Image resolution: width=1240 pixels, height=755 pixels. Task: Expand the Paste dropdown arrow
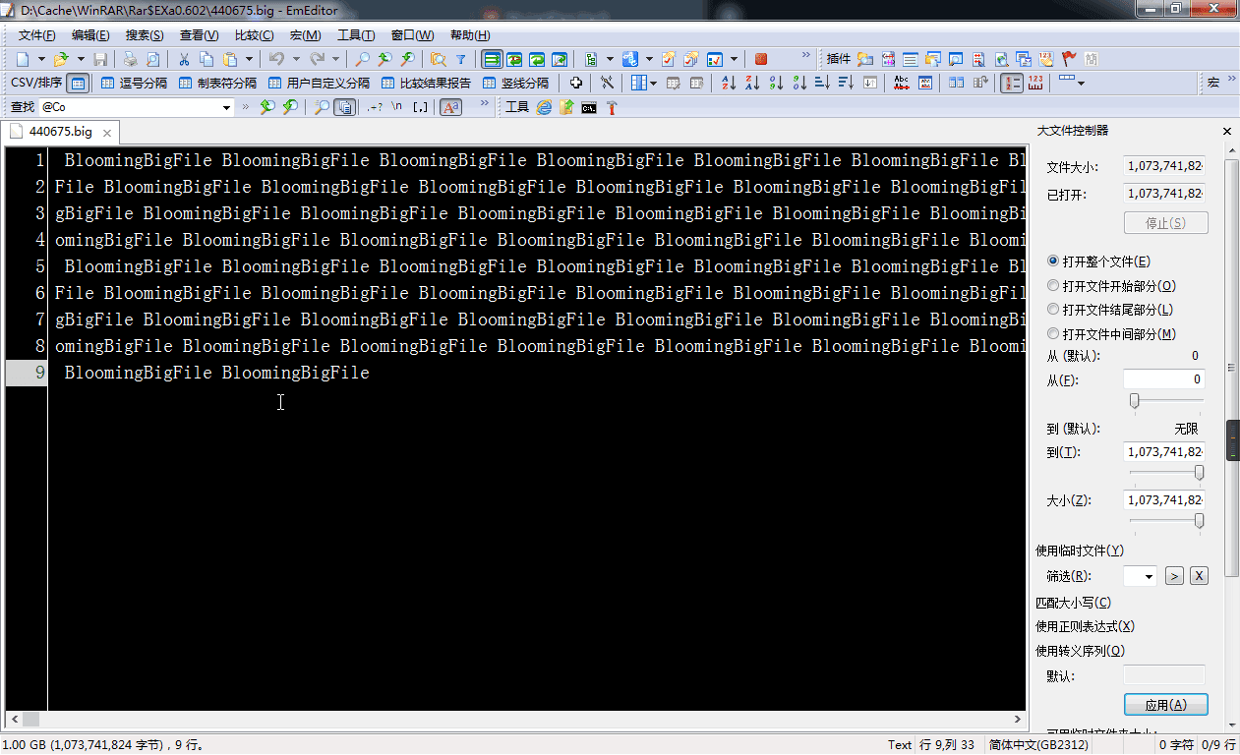pos(249,59)
